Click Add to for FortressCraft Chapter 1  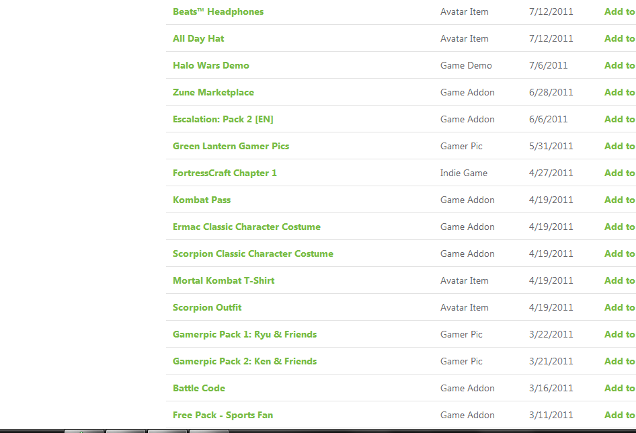click(x=620, y=173)
